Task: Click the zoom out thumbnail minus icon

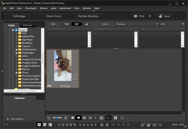Action: click(49, 118)
